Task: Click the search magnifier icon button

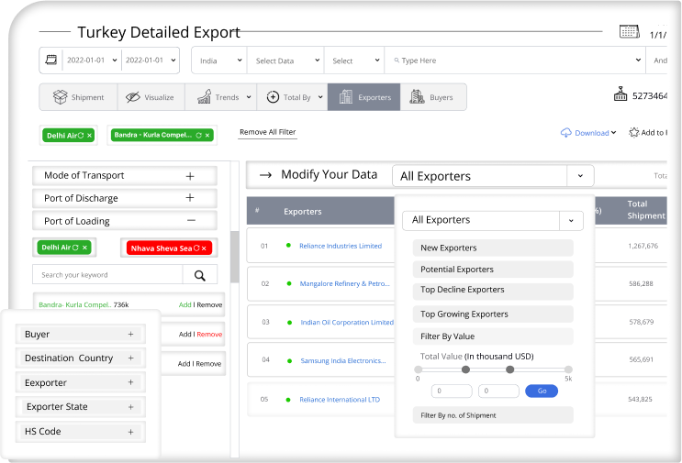Action: (199, 275)
